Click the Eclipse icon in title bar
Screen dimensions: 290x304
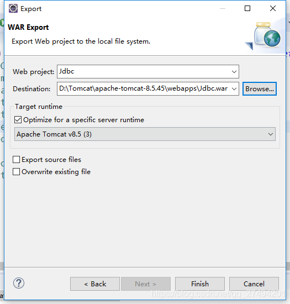click(13, 8)
